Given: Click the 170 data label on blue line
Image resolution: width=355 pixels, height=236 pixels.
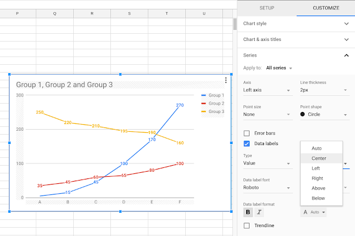Looking at the screenshot, I should tap(151, 140).
